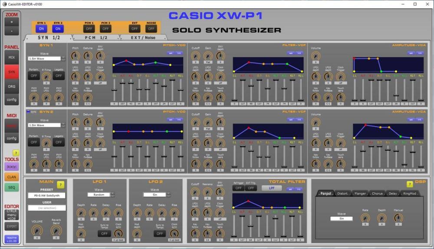
Task: Open LFO 2 Wave dropdown showing Sin
Action: (x=155, y=195)
